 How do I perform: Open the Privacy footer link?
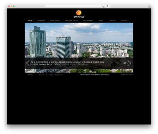[41, 75]
